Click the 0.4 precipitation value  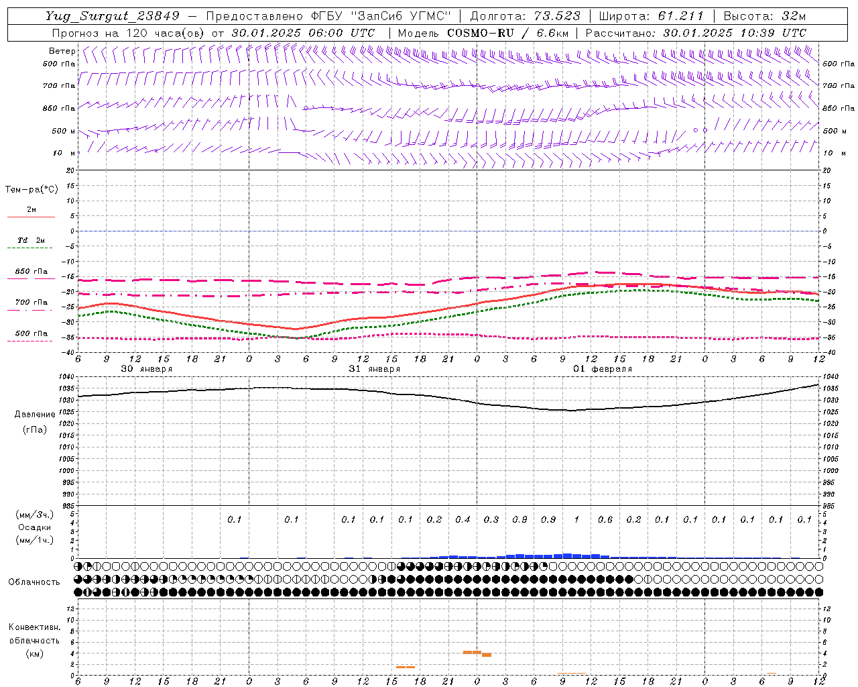point(463,520)
